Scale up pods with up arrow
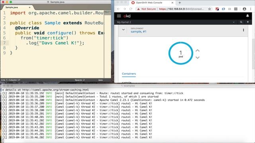The height and width of the screenshot is (143, 255). [198, 50]
